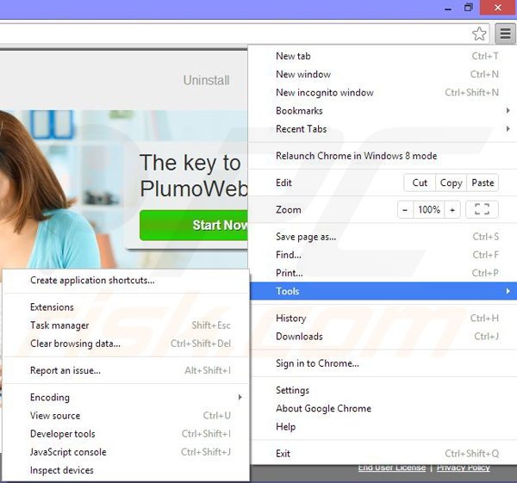Click the Paste button
The width and height of the screenshot is (517, 483).
[483, 183]
